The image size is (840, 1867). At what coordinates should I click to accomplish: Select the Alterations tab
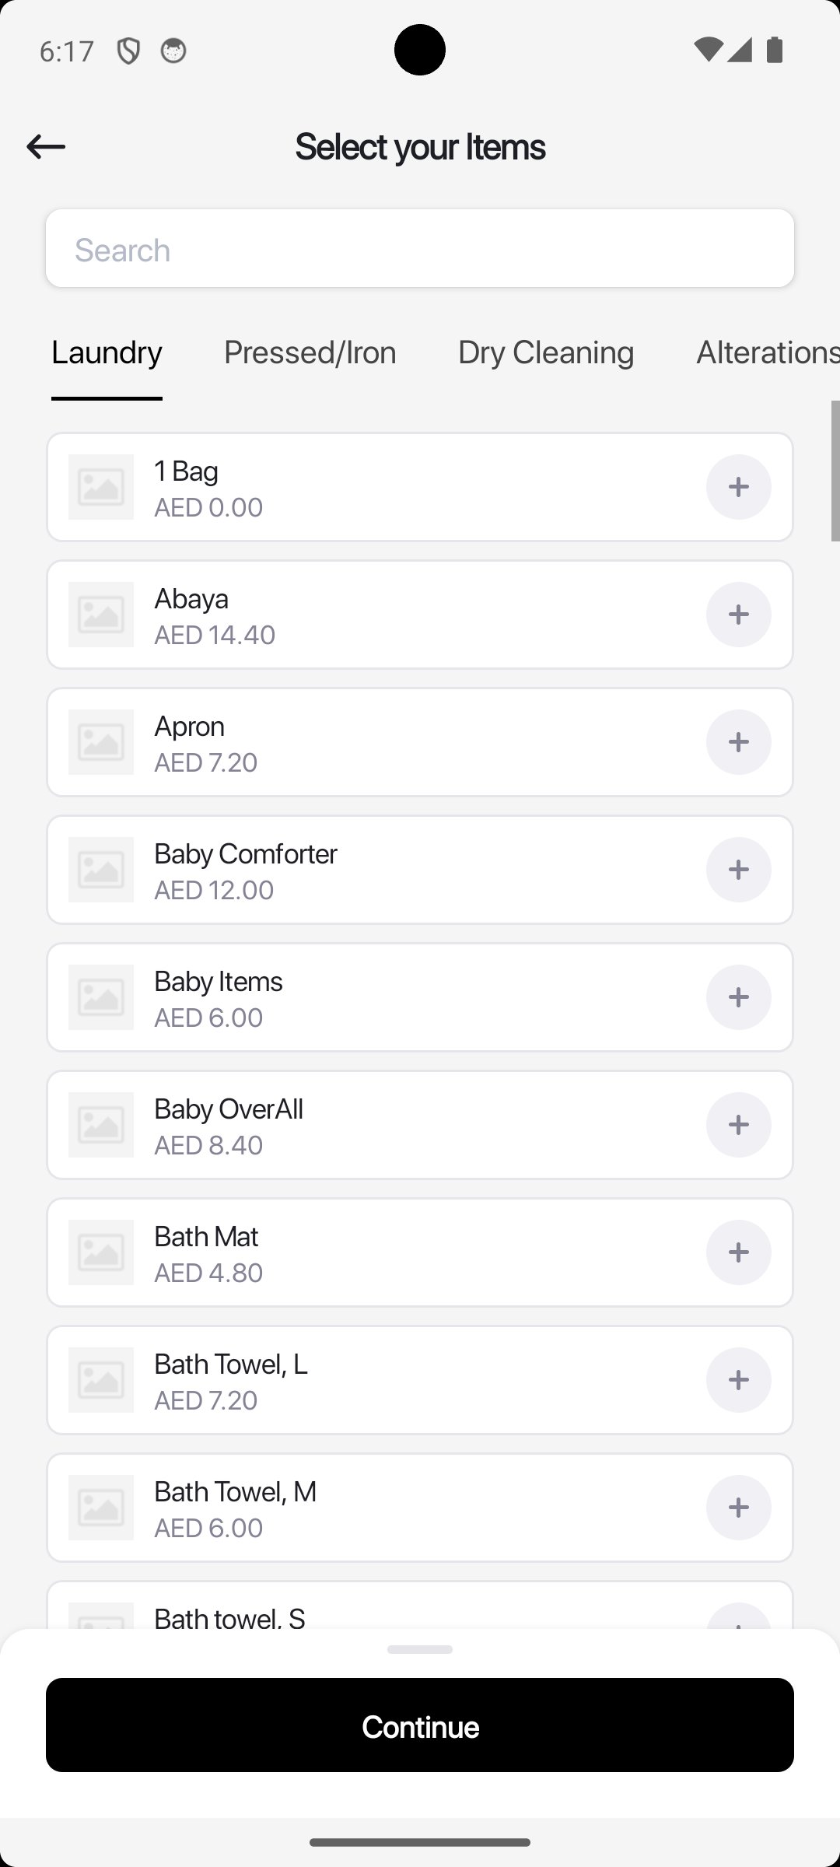pyautogui.click(x=766, y=352)
